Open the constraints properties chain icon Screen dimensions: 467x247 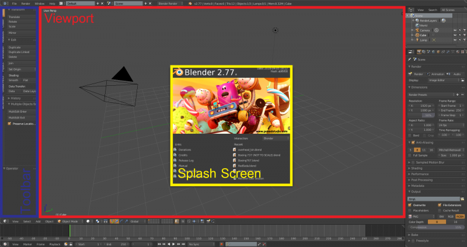[x=443, y=51]
